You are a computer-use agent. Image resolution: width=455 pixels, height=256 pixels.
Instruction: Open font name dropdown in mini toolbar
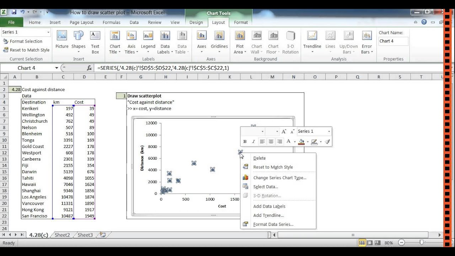click(262, 132)
